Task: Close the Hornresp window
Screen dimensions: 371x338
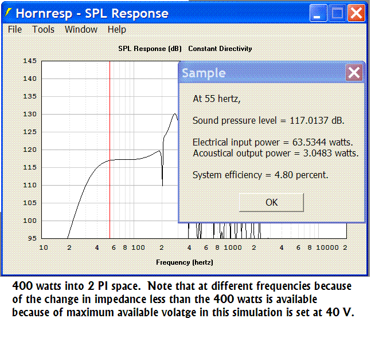Action: pos(356,13)
